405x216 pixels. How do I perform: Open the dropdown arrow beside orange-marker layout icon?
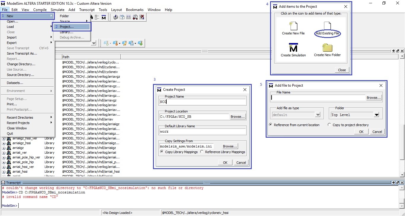click(x=119, y=43)
